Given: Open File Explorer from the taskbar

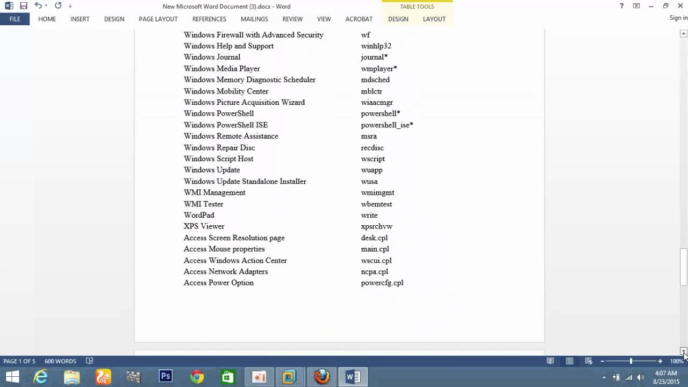Looking at the screenshot, I should click(72, 377).
